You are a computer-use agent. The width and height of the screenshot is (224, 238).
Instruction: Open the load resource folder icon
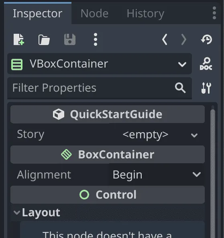44,40
